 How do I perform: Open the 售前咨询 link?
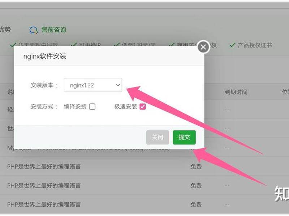click(54, 30)
